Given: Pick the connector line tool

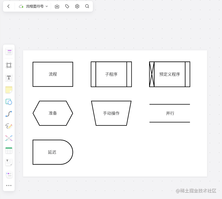Looking at the screenshot, I should [x=9, y=114].
